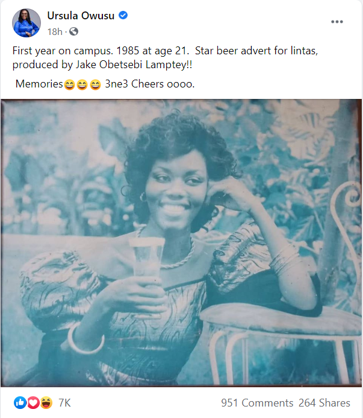Screen dimensions: 363x418
Task: Open Ursula Owusu's profile picture avatar
Action: pyautogui.click(x=26, y=23)
